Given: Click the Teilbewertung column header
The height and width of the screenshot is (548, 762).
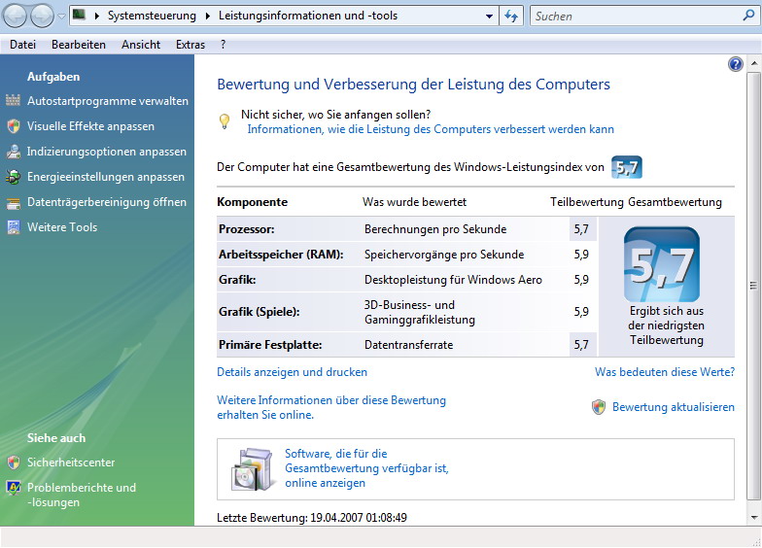Looking at the screenshot, I should click(587, 202).
